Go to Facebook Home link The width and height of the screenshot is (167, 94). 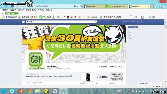tap(125, 22)
